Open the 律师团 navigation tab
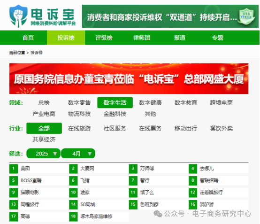 [142, 38]
